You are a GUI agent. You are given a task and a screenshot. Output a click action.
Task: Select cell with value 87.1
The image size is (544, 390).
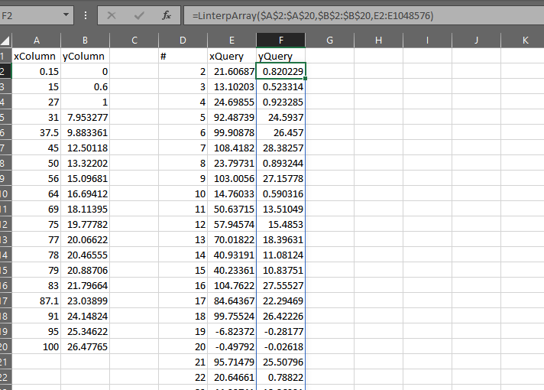click(37, 301)
